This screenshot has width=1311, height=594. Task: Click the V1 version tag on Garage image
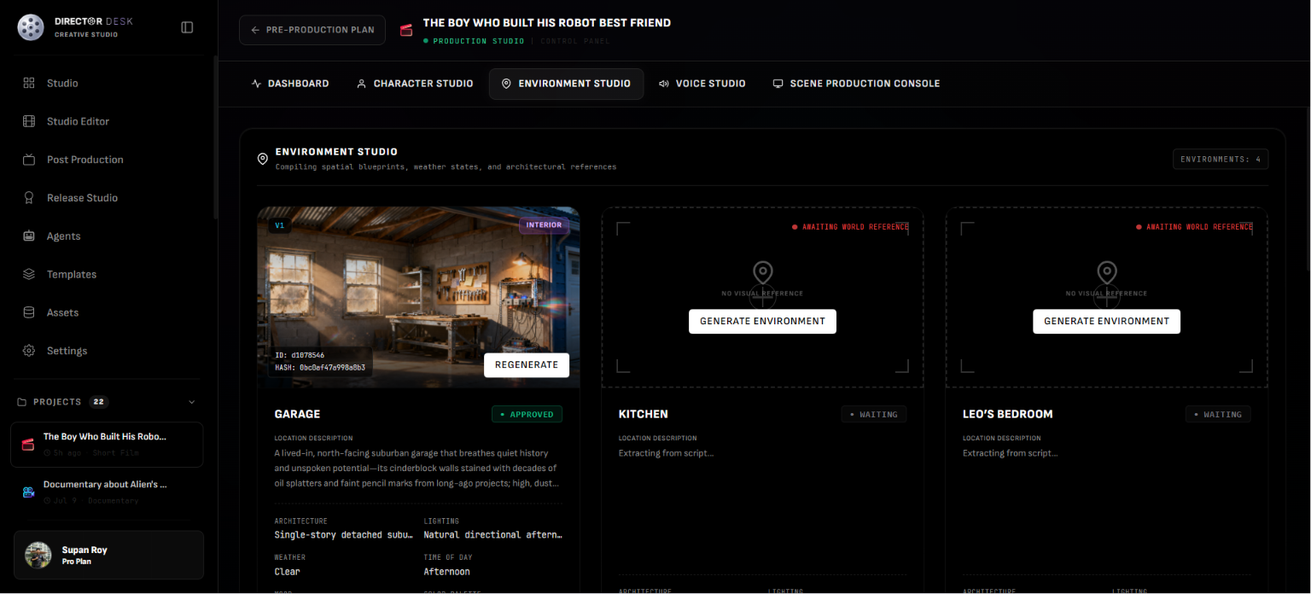(280, 225)
